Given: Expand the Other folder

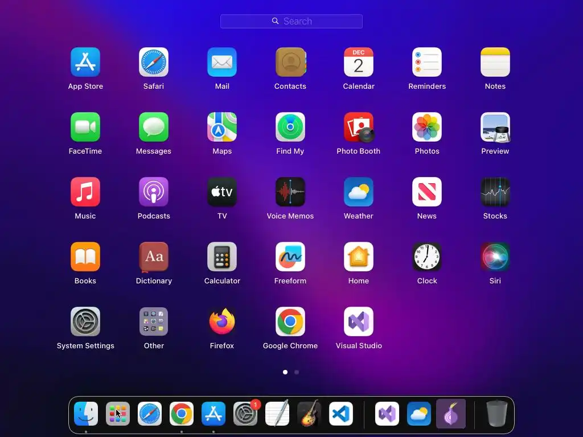Looking at the screenshot, I should click(154, 321).
